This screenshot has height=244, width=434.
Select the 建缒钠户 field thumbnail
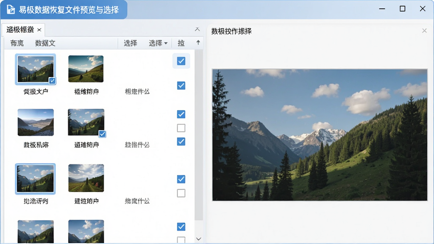[86, 178]
